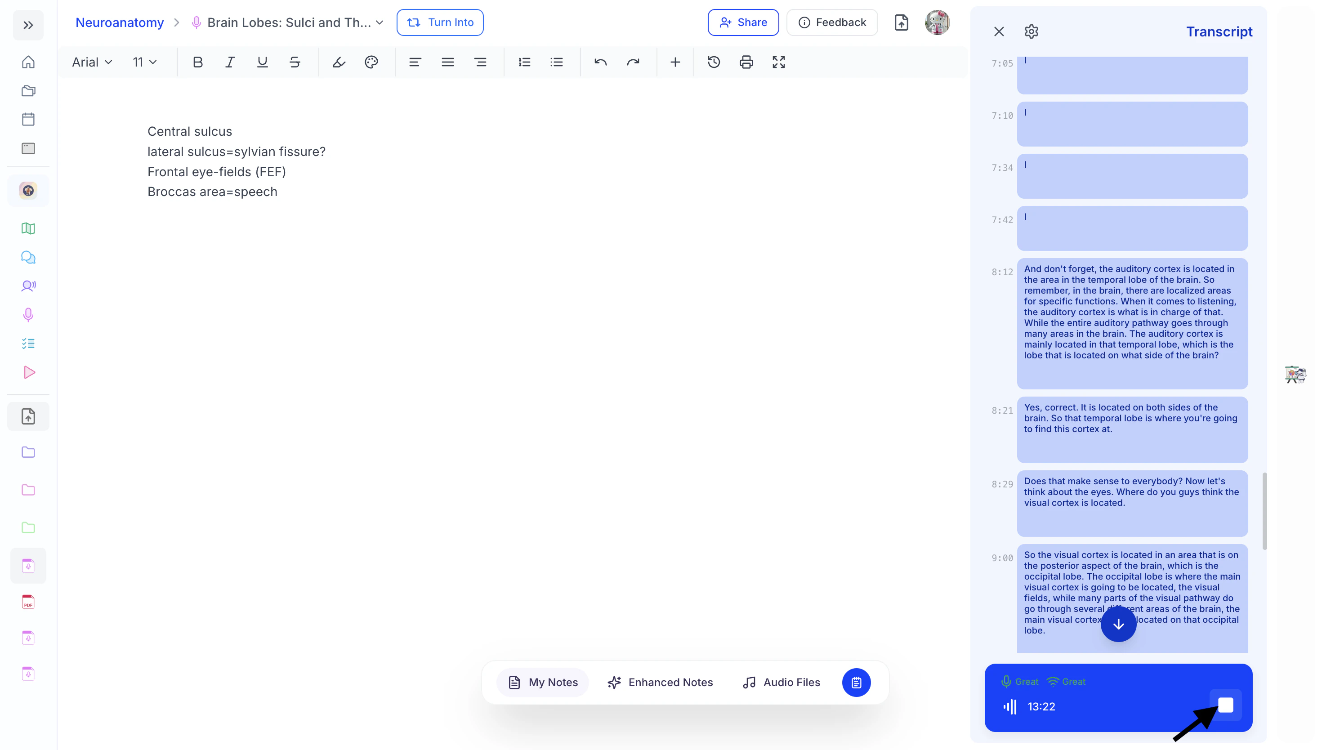Toggle strikethrough formatting
Viewport: 1322px width, 750px height.
coord(295,62)
